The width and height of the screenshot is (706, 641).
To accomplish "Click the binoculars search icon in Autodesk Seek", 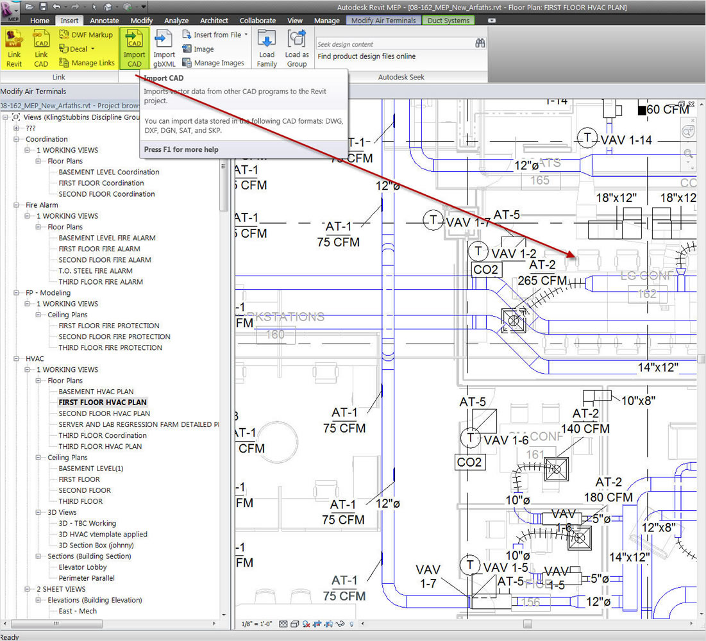I will [480, 44].
